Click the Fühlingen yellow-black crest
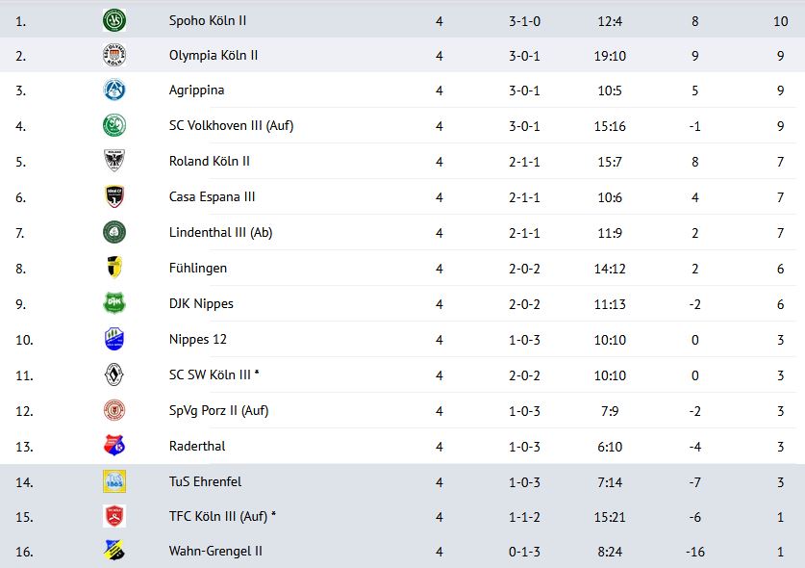The width and height of the screenshot is (805, 568). point(114,269)
